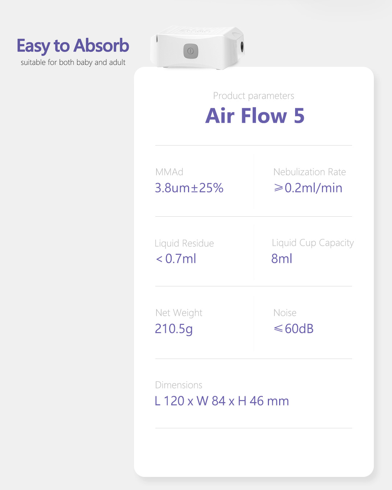Click the 'Easy to Absorb' heading
The height and width of the screenshot is (490, 392).
pos(73,46)
